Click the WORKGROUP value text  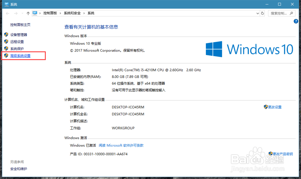tap(123, 128)
